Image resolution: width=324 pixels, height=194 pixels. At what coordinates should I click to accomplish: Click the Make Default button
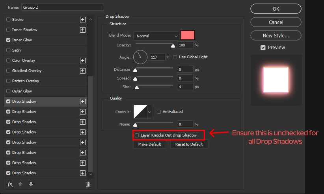pos(150,144)
